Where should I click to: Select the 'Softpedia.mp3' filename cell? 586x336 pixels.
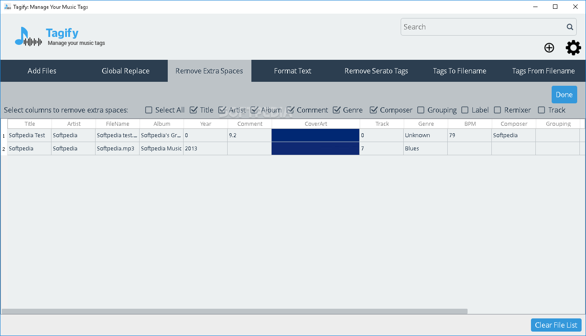118,148
